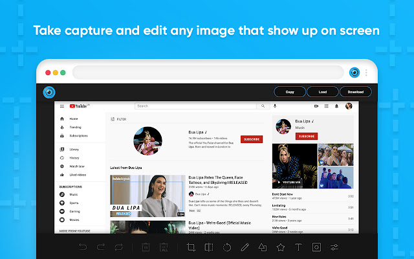The width and height of the screenshot is (414, 259).
Task: Play the YouTube Mix thumbnail
Action: [x=295, y=166]
